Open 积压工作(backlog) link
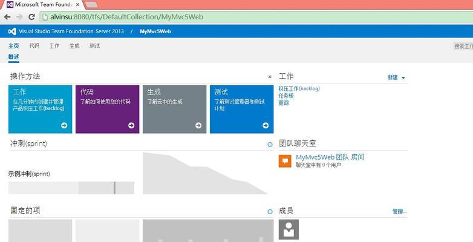 [x=299, y=88]
